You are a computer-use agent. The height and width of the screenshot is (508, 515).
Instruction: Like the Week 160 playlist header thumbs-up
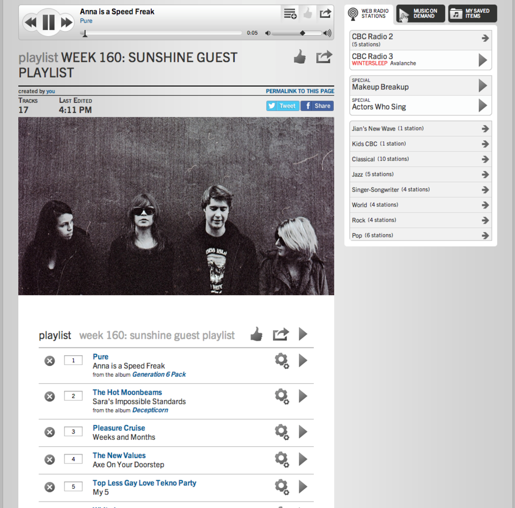[300, 57]
